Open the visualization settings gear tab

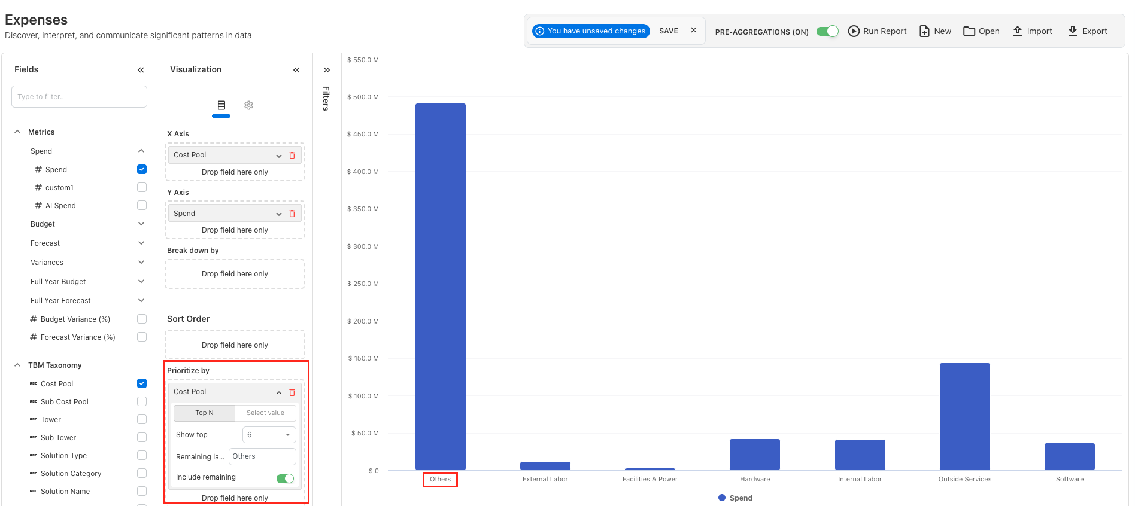(249, 105)
